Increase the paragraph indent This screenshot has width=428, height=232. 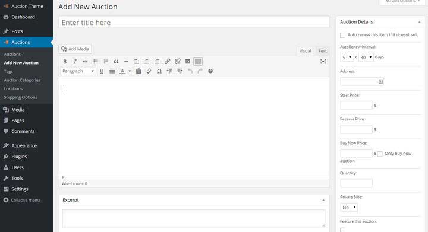click(x=180, y=71)
